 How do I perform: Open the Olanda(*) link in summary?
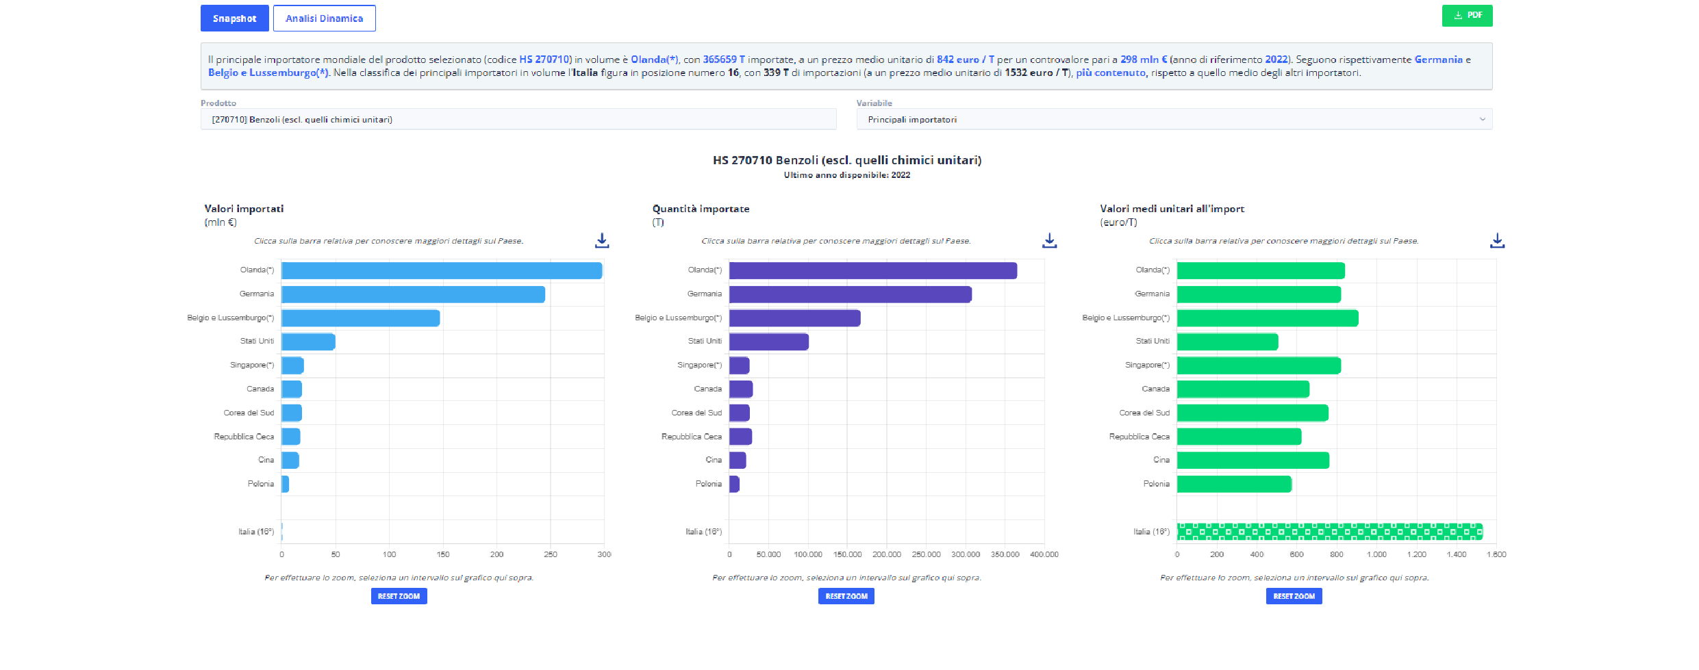click(654, 60)
